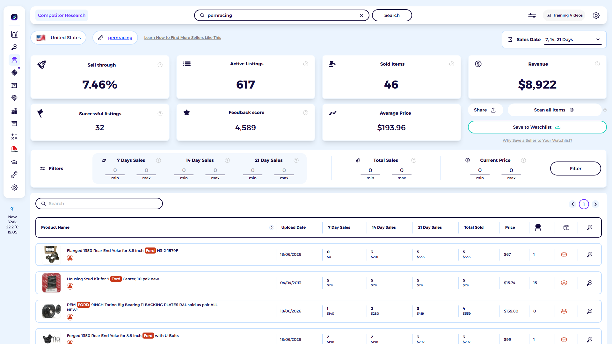Open Training Videos
The image size is (612, 344).
564,15
